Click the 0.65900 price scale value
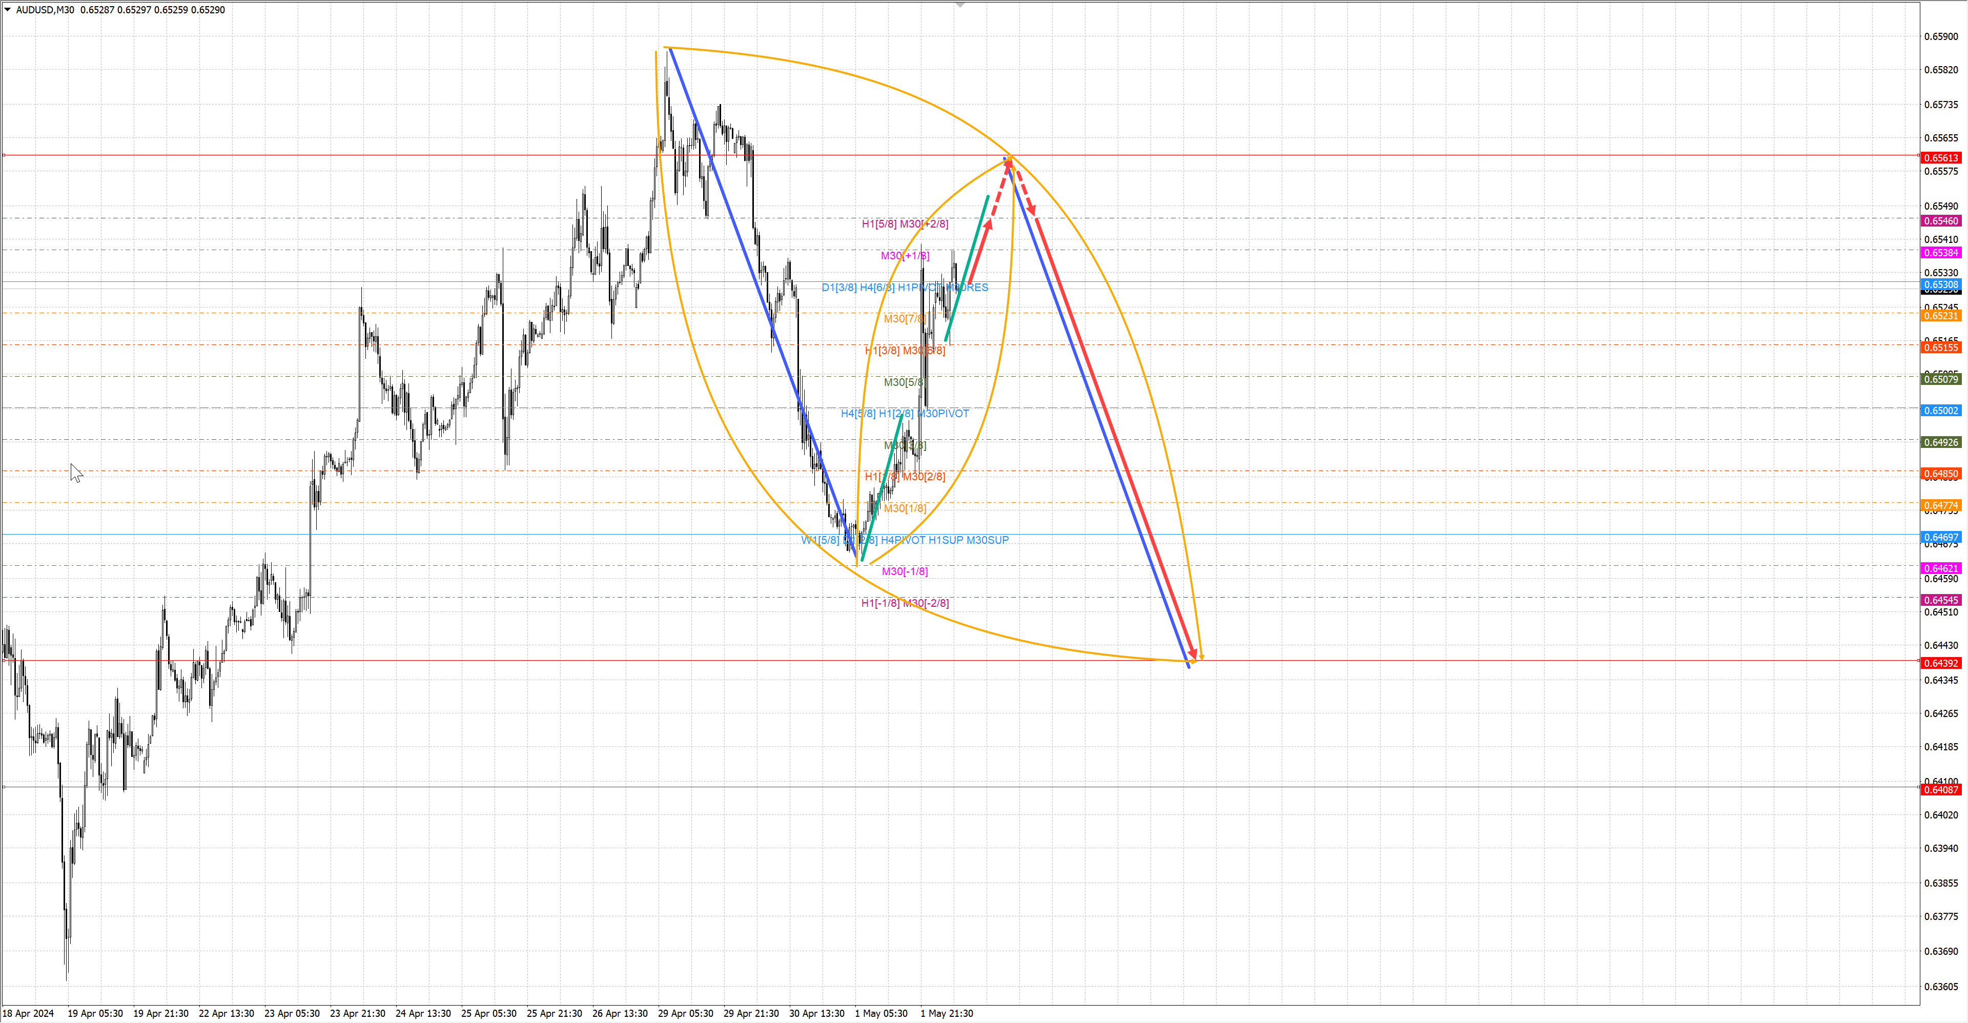Viewport: 1968px width, 1023px height. (x=1940, y=36)
